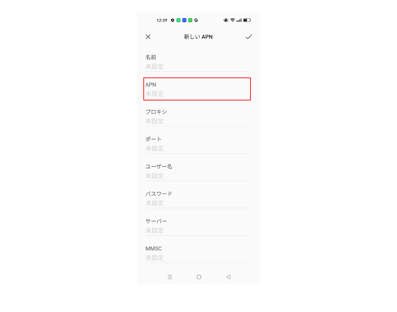
Task: Tap the blue notification icon in status bar
Action: (x=184, y=20)
